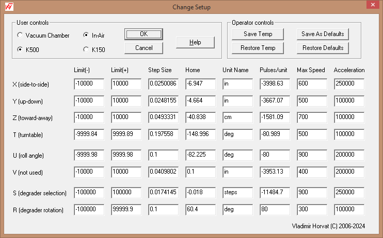Choose the K150 radio option
The image size is (383, 238).
pyautogui.click(x=94, y=50)
